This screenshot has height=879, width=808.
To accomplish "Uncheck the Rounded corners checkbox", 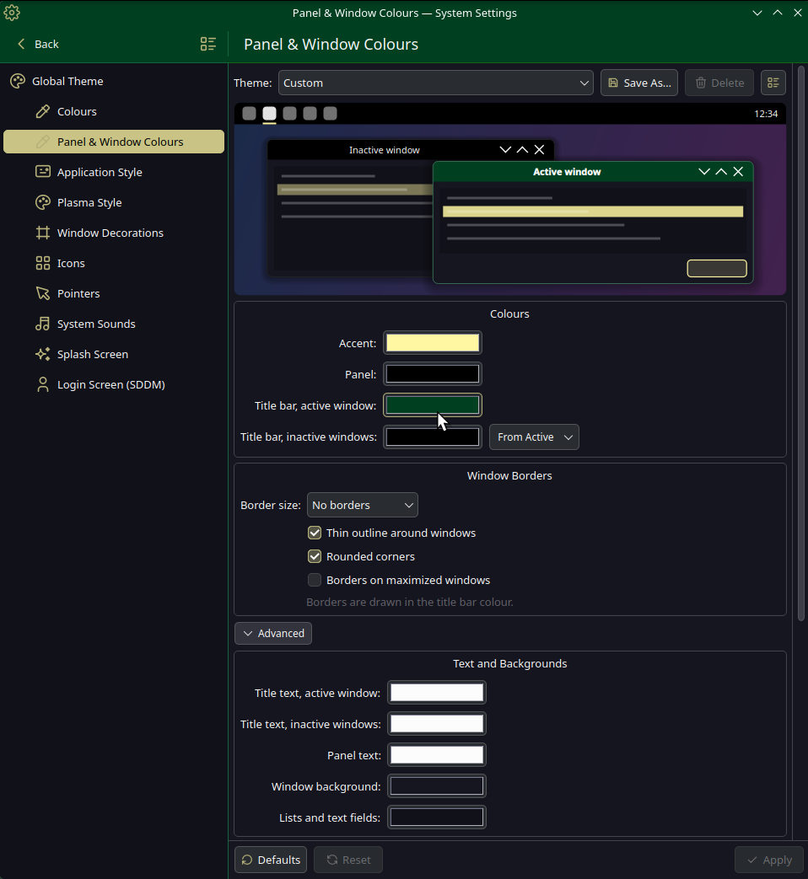I will click(x=315, y=556).
